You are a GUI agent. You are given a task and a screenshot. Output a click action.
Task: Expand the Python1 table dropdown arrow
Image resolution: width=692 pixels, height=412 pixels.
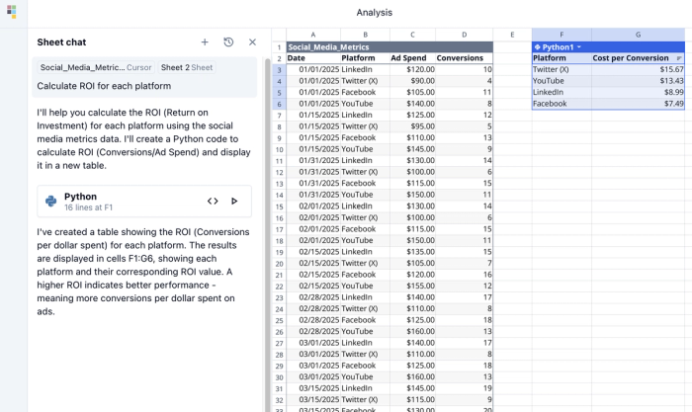coord(579,47)
